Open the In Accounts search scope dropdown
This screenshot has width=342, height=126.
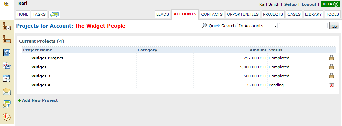pyautogui.click(x=257, y=26)
